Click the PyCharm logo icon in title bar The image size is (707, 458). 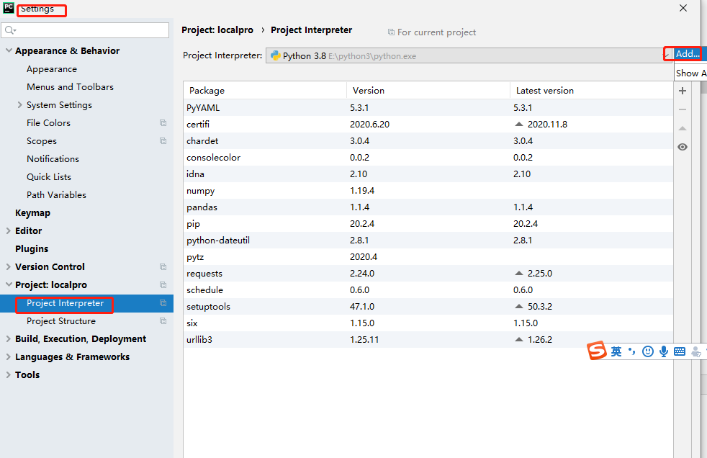(8, 7)
